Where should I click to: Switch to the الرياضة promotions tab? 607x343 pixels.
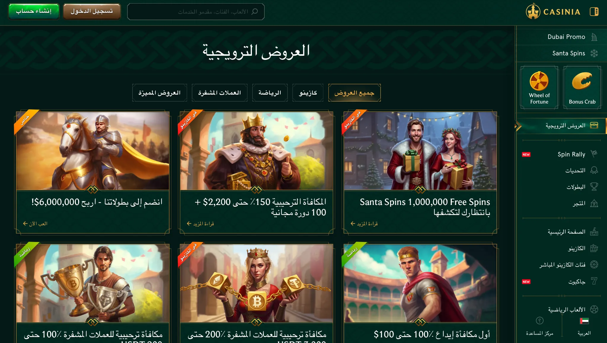pos(270,93)
